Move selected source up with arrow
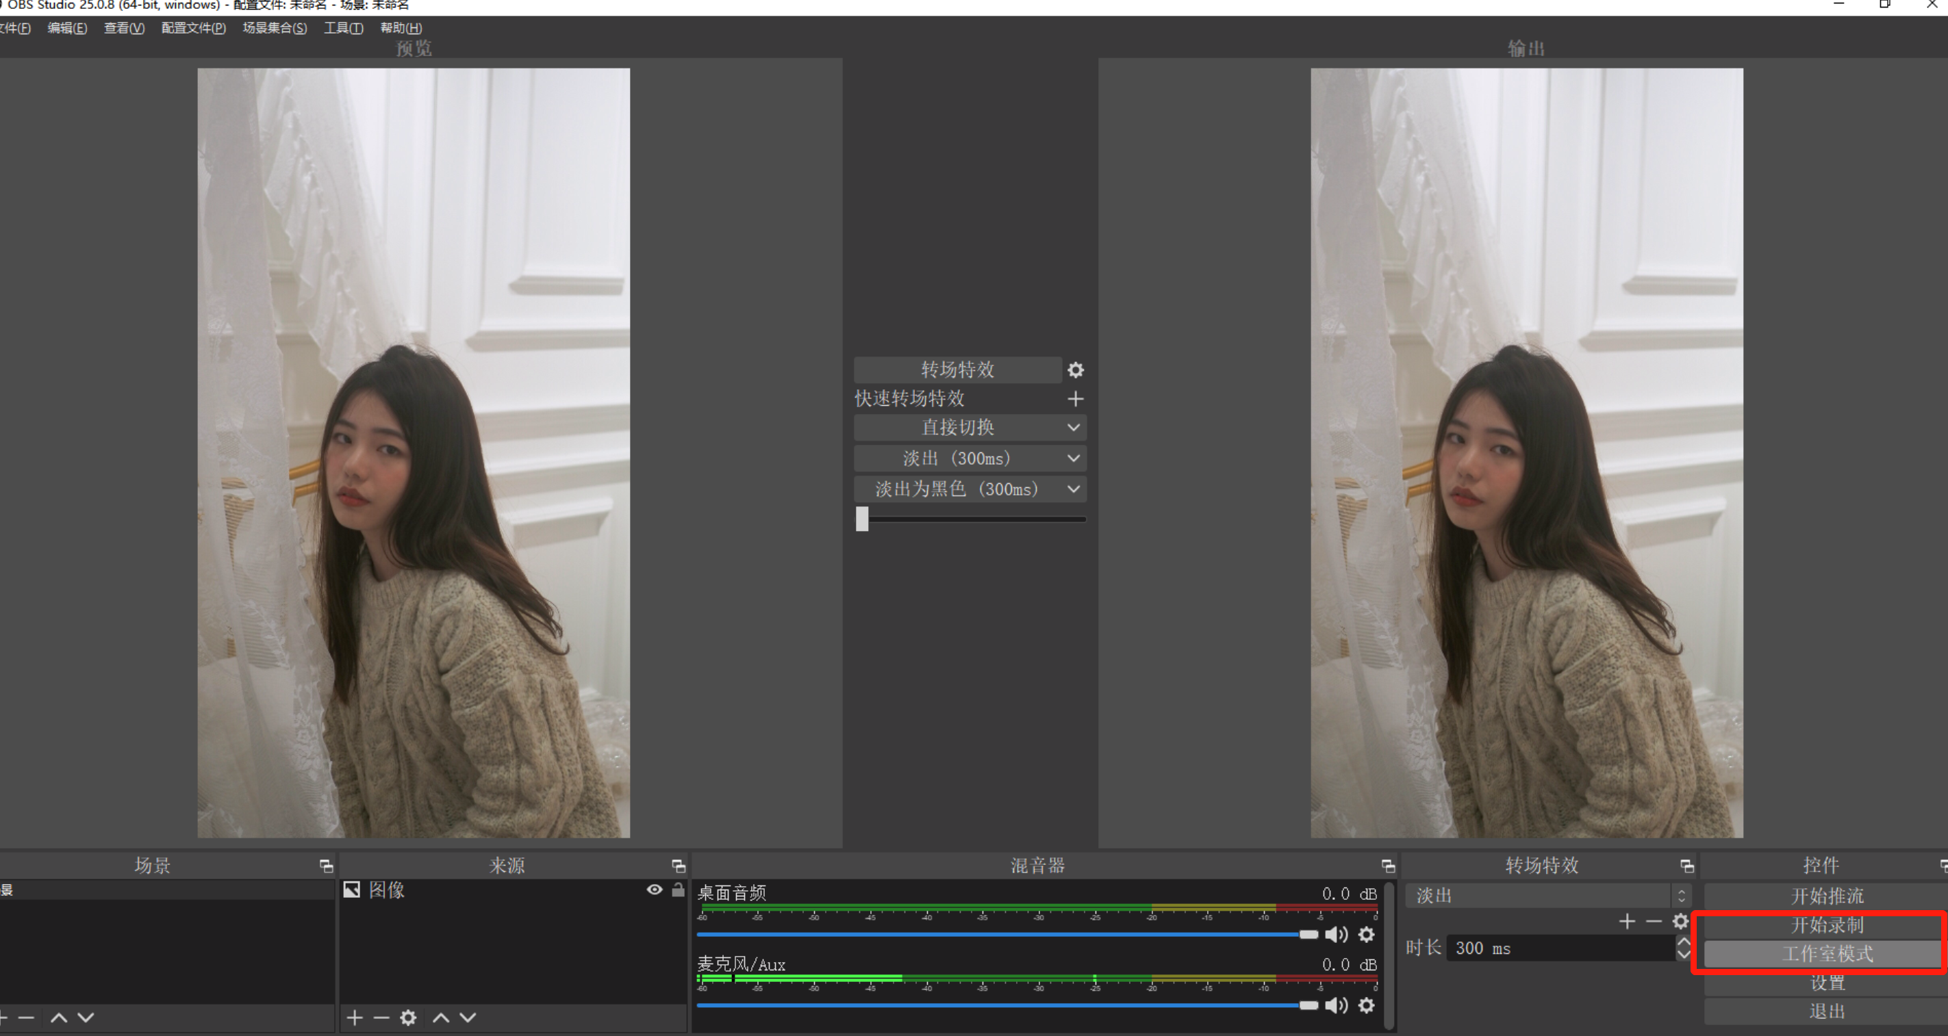1948x1036 pixels. point(441,1018)
